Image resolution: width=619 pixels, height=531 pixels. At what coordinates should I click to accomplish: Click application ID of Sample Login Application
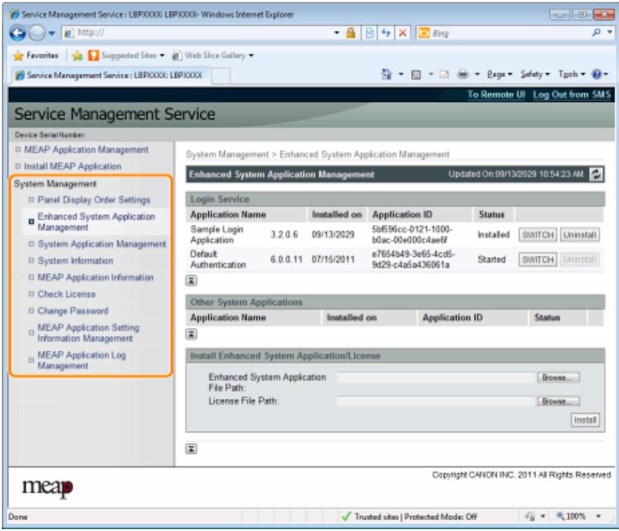412,235
